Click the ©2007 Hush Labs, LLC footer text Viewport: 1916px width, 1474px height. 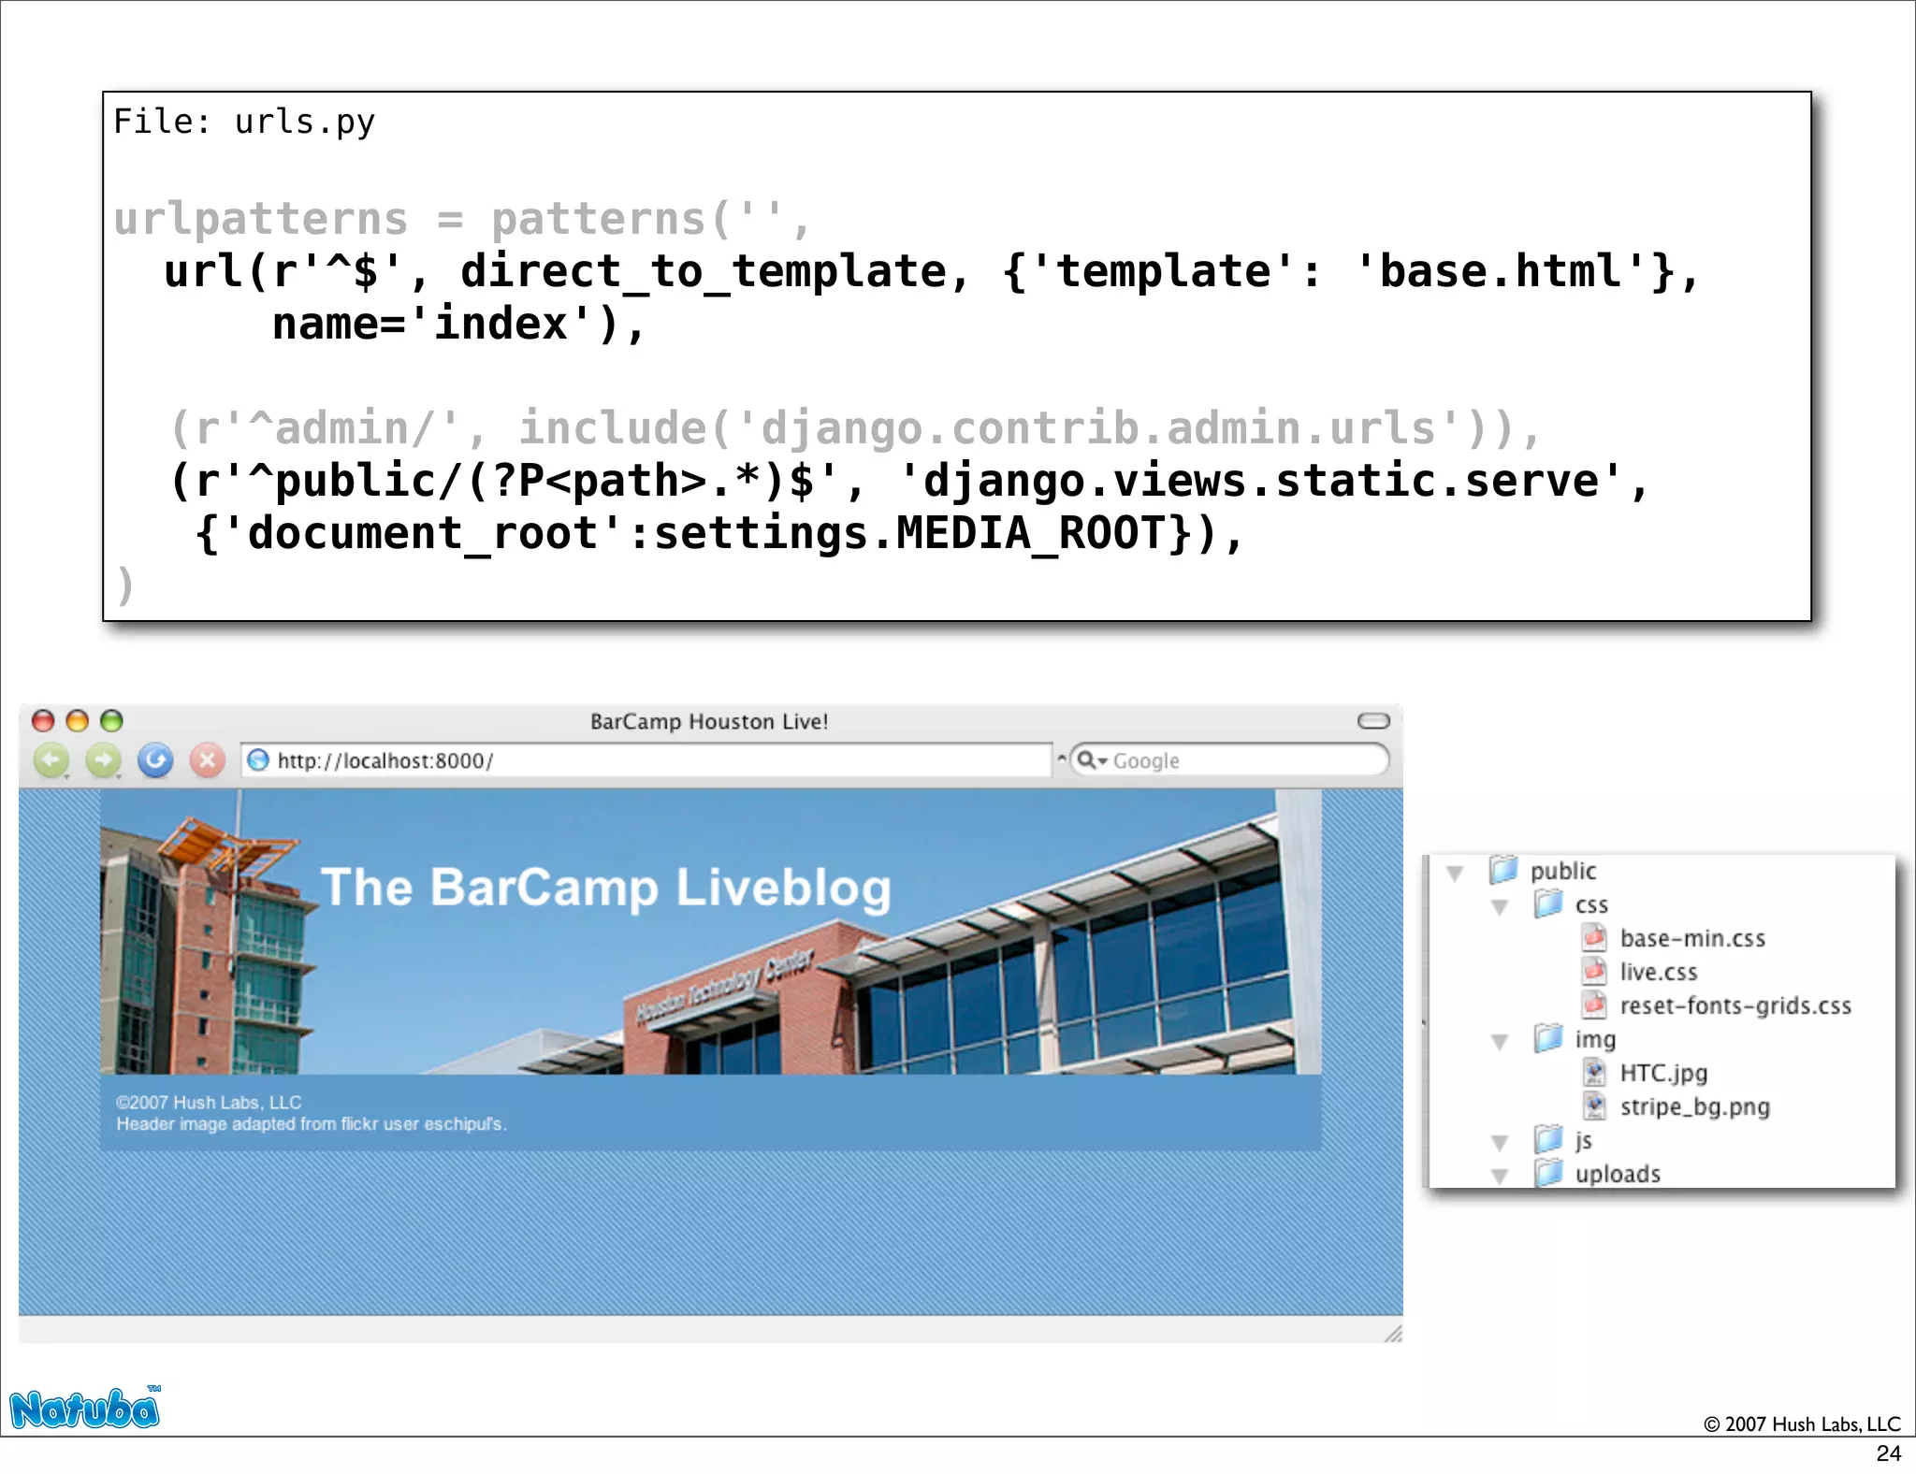pos(209,1102)
